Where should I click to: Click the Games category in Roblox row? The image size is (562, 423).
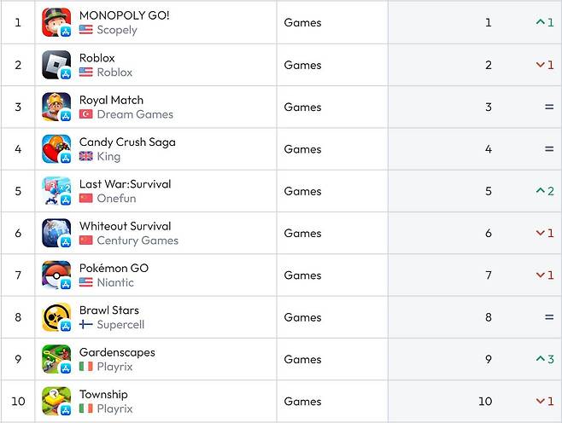point(302,65)
